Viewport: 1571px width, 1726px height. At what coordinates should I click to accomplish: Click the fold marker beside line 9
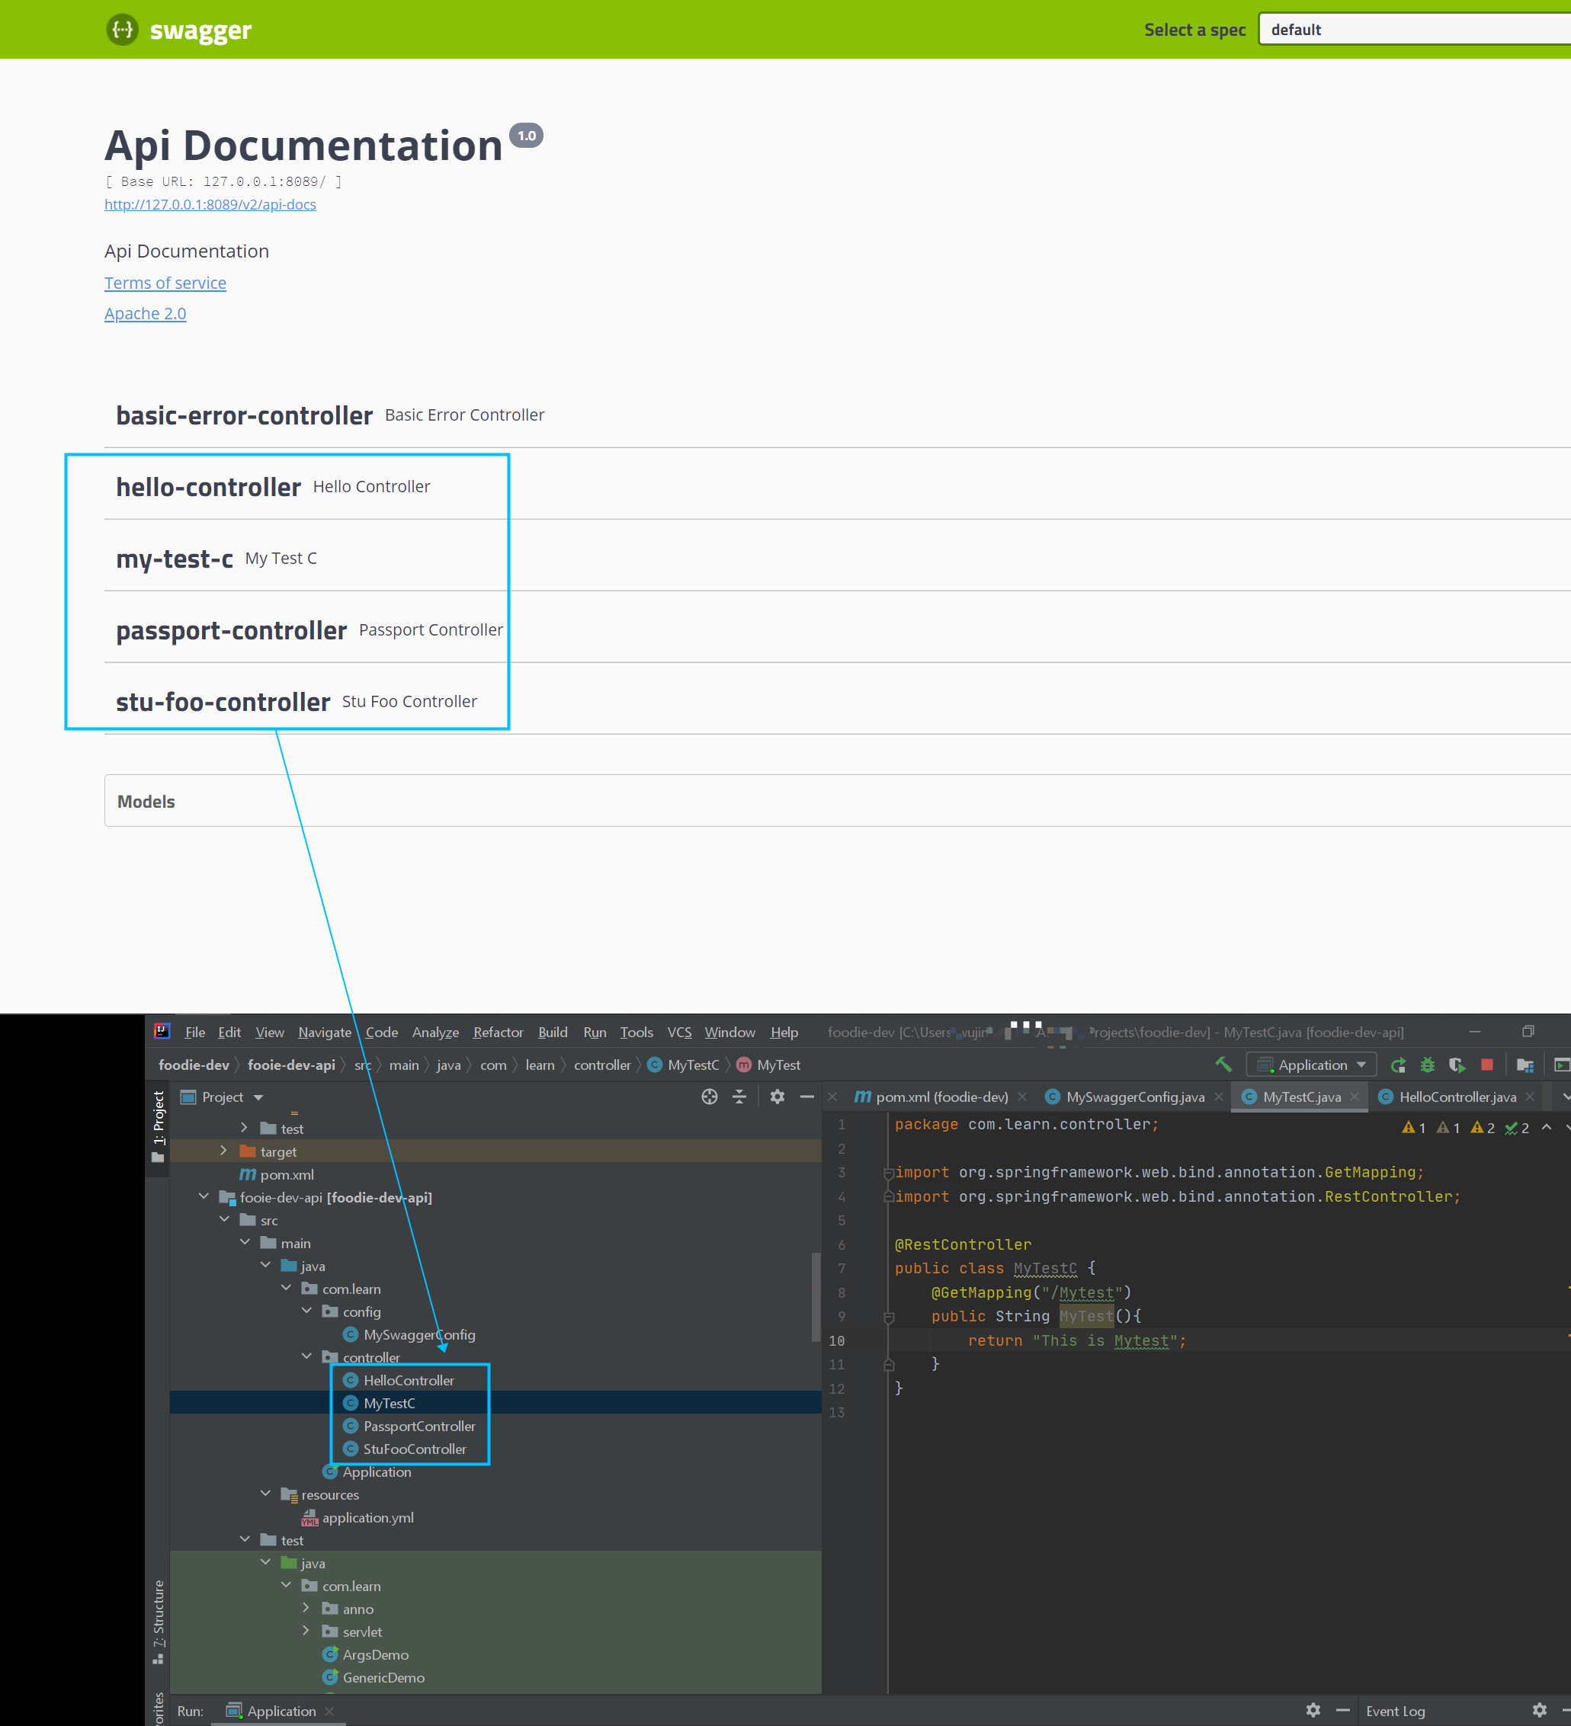click(x=889, y=1318)
